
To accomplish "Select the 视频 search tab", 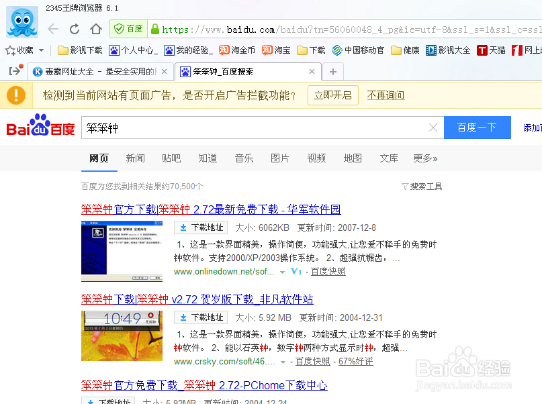I will pyautogui.click(x=316, y=158).
